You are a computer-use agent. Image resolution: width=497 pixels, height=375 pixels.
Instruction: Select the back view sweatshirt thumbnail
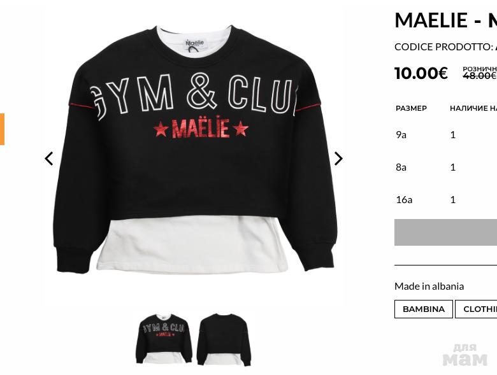(x=224, y=339)
